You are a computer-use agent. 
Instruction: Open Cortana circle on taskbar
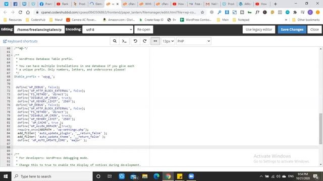tap(98, 176)
